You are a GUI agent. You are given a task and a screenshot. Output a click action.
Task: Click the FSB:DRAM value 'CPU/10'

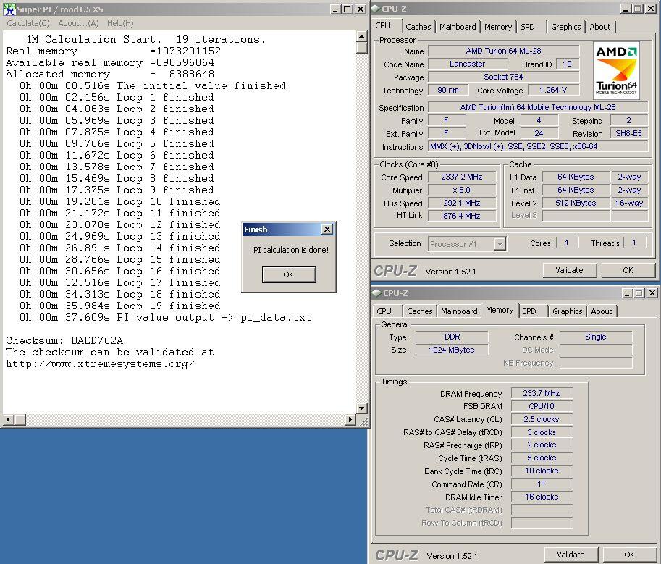click(542, 406)
